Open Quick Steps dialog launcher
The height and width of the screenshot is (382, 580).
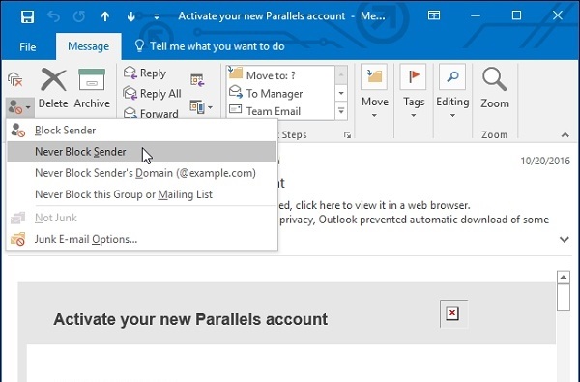click(347, 135)
